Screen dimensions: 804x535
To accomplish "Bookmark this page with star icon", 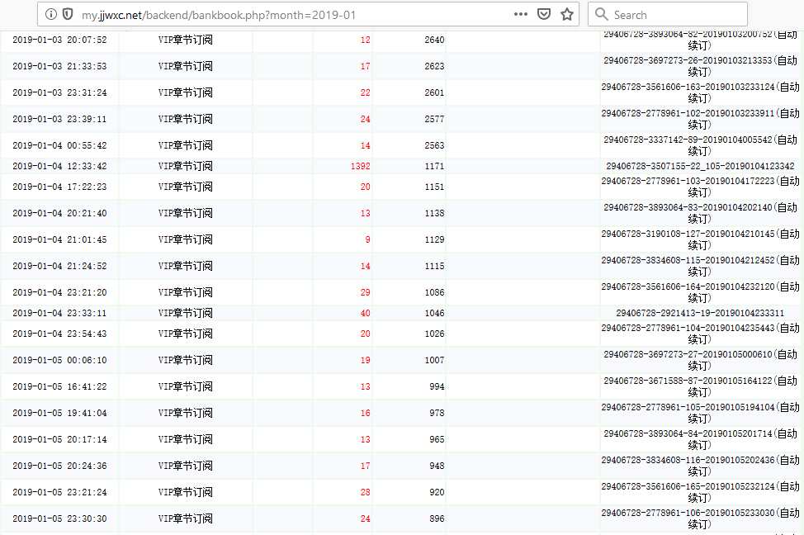I will pos(566,14).
